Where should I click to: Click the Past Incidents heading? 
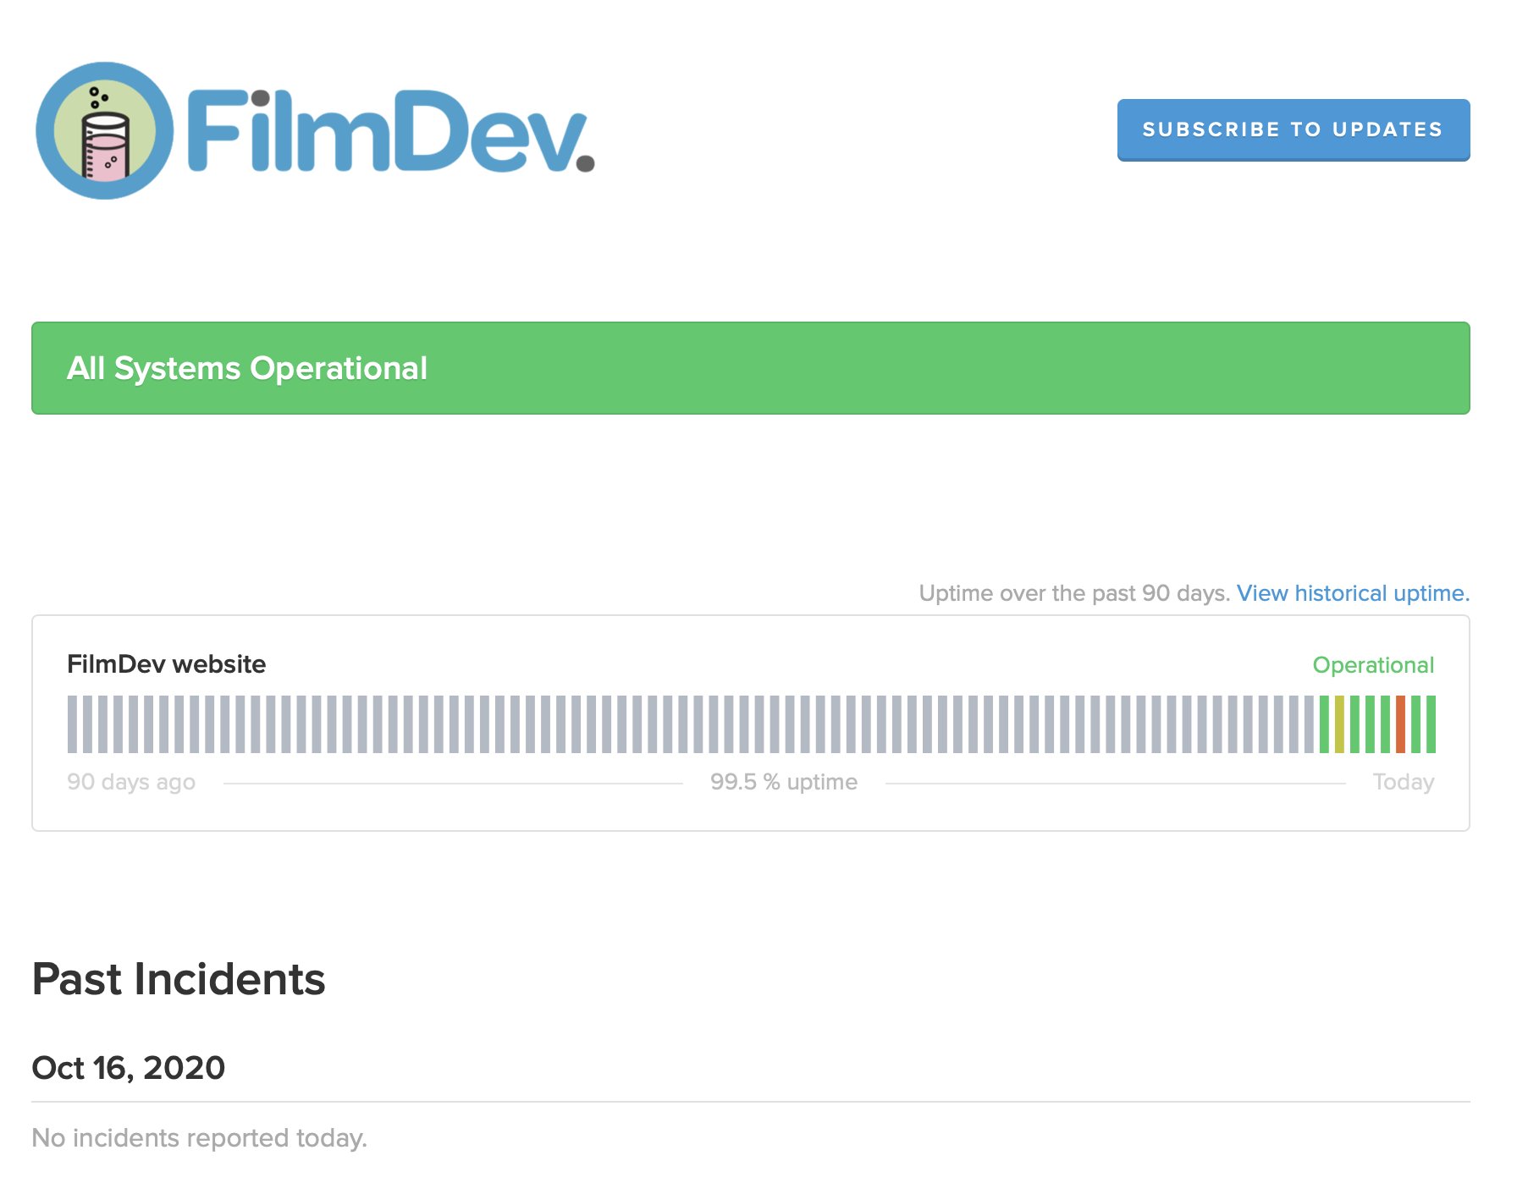point(179,979)
